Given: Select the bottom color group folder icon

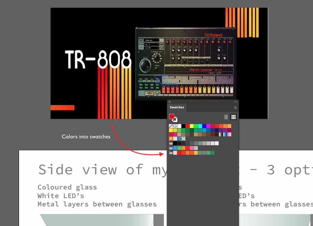Looking at the screenshot, I should (171, 153).
